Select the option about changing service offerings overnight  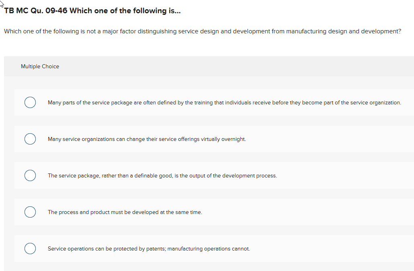(30, 139)
